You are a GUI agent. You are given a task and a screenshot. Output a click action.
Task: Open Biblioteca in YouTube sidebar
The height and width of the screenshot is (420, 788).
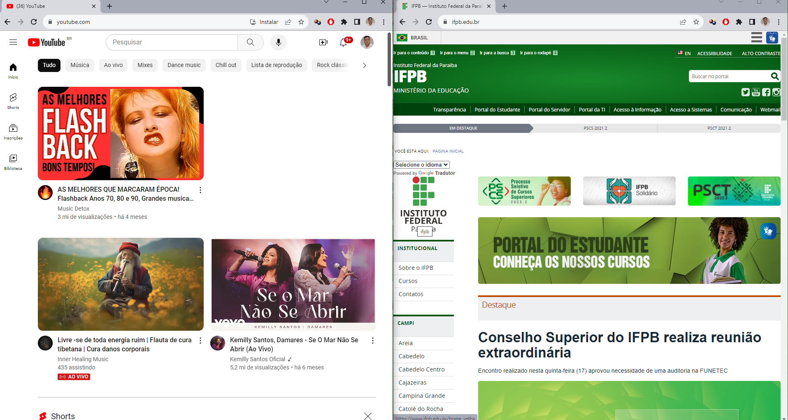pyautogui.click(x=13, y=162)
